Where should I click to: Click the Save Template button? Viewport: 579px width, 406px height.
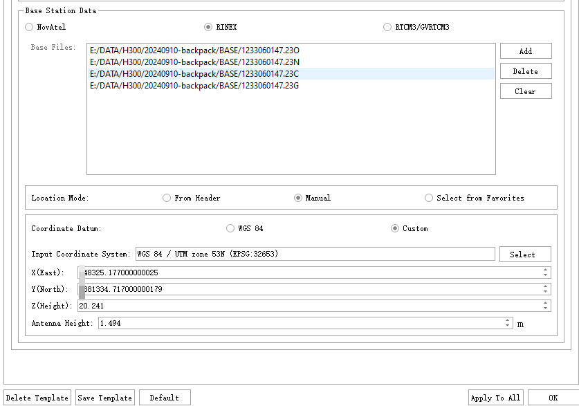[105, 398]
